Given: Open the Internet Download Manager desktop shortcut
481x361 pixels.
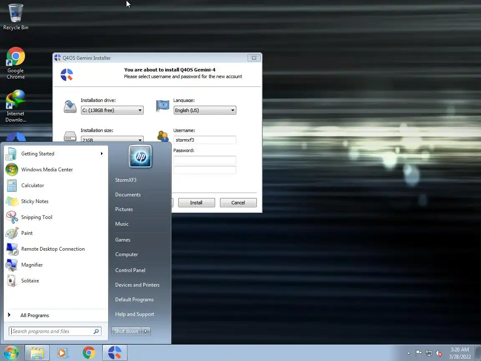Looking at the screenshot, I should point(15,106).
